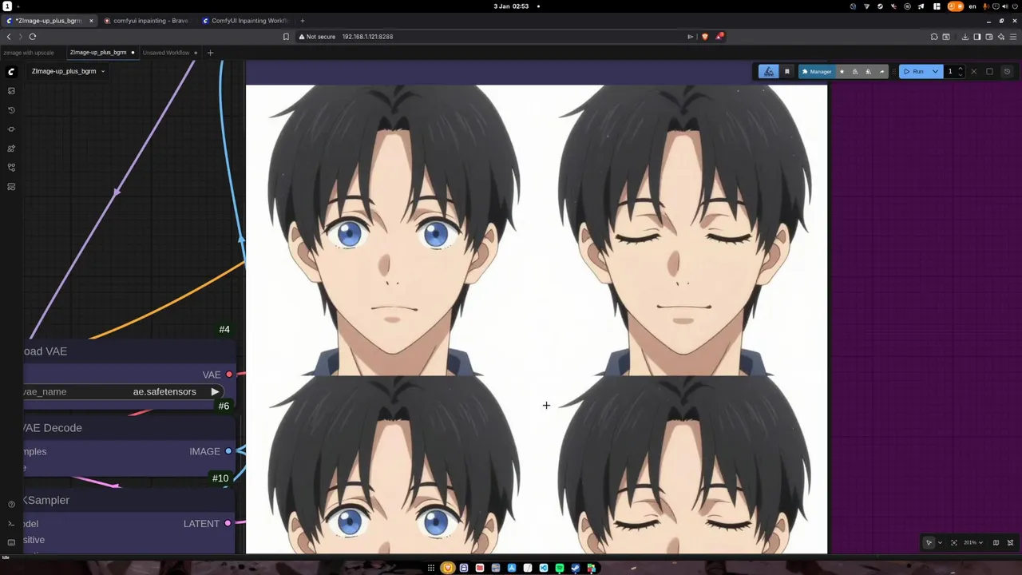Toggle the bottom console panel icon
The height and width of the screenshot is (575, 1022).
11,524
